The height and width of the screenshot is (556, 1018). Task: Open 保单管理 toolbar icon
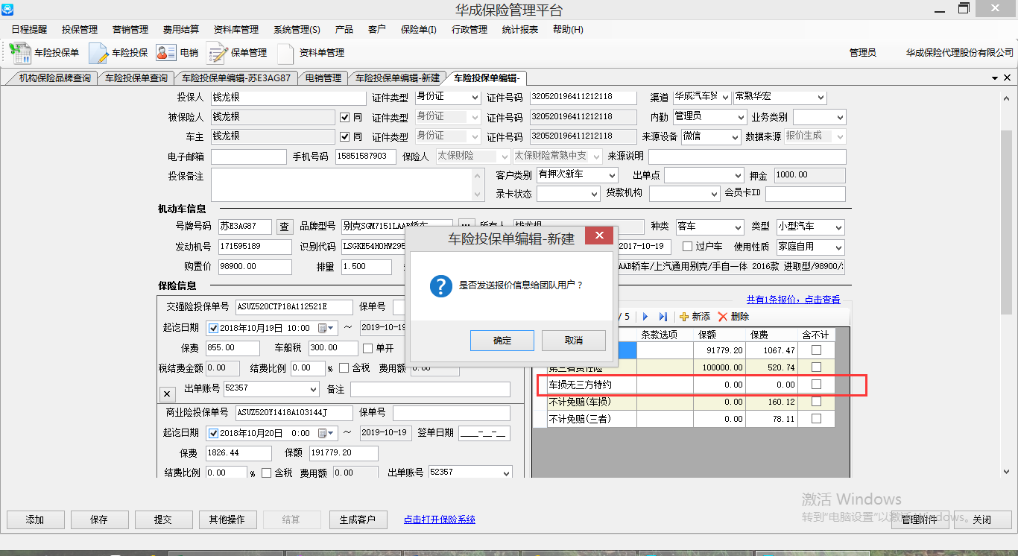(217, 53)
